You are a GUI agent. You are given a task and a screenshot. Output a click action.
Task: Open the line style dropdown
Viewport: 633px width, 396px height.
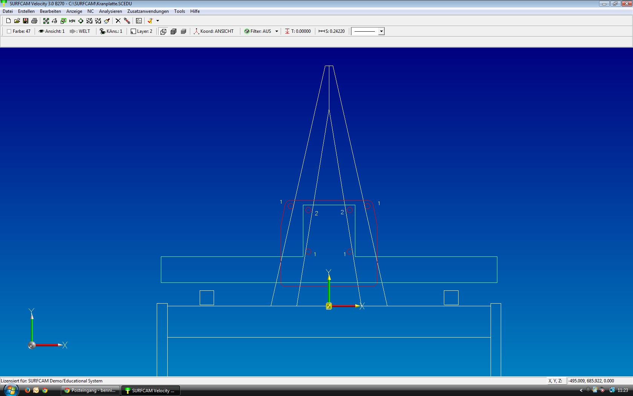click(381, 31)
